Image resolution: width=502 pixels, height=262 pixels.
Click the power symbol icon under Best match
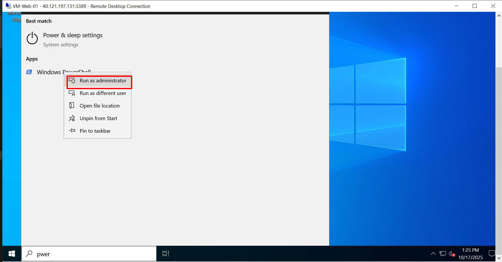click(32, 39)
